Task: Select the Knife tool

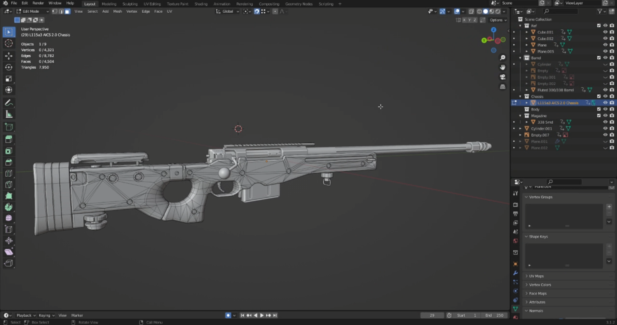Action: pos(9,184)
